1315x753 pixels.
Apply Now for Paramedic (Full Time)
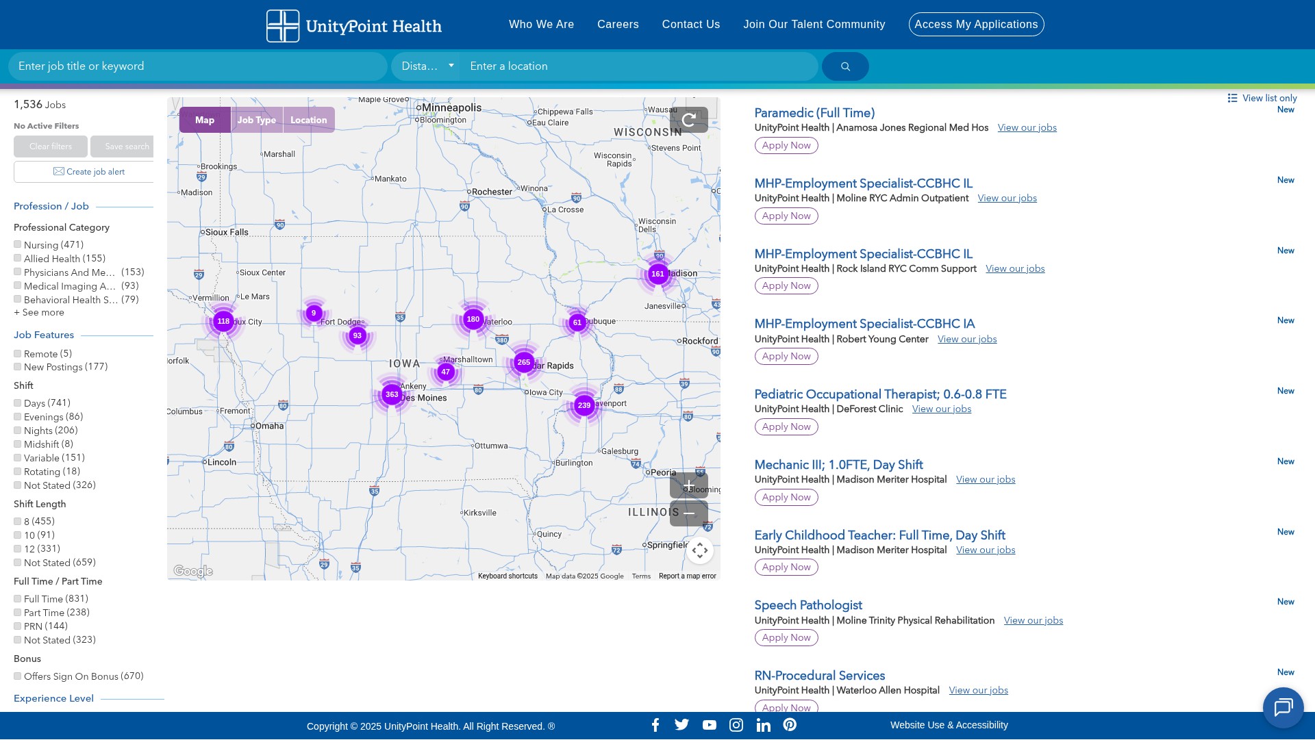pyautogui.click(x=786, y=145)
